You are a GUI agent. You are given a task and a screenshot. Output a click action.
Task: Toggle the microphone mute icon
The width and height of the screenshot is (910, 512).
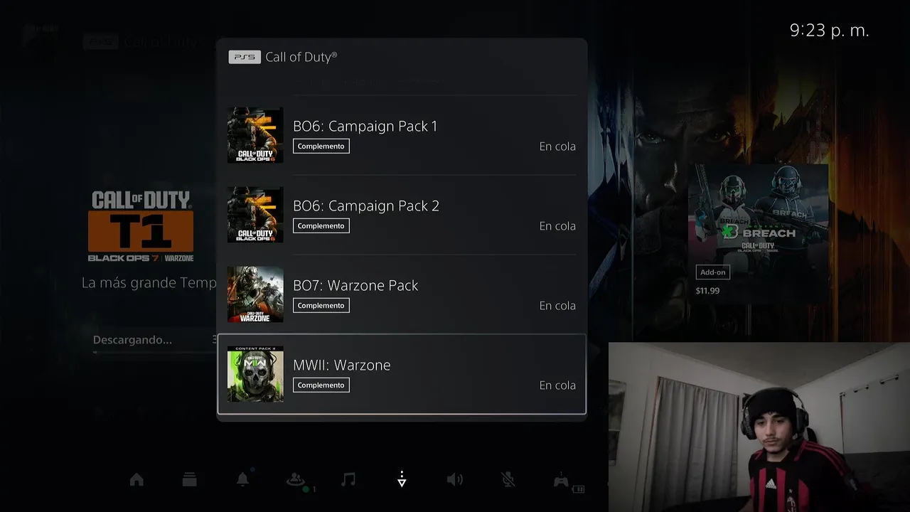click(508, 479)
